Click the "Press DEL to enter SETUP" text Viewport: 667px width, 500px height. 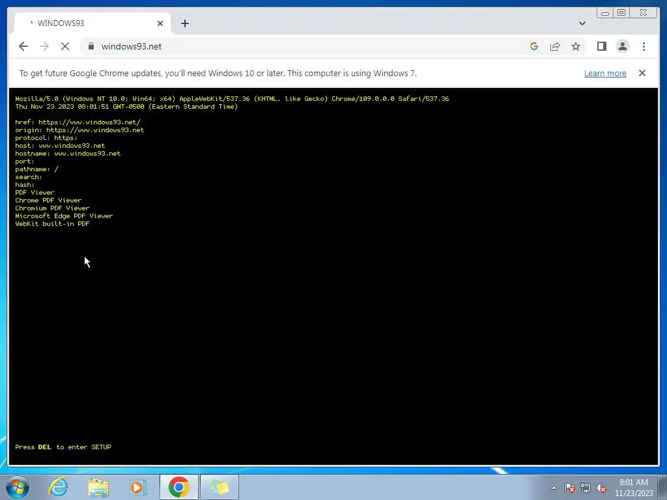(63, 447)
